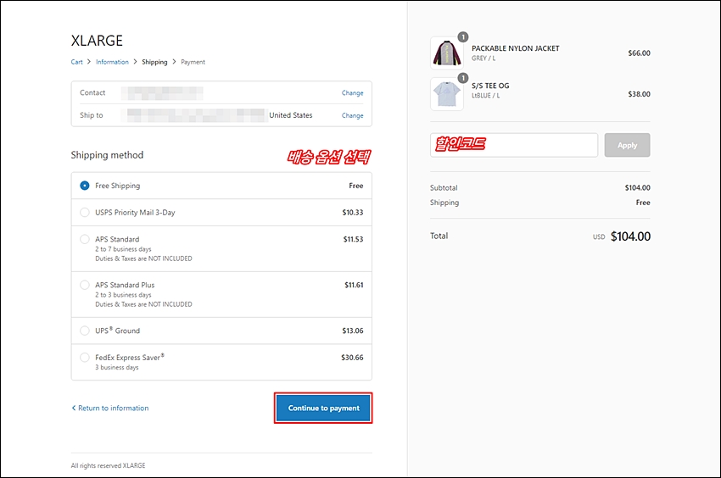This screenshot has width=721, height=478.
Task: Click the Apply discount button
Action: pos(627,145)
